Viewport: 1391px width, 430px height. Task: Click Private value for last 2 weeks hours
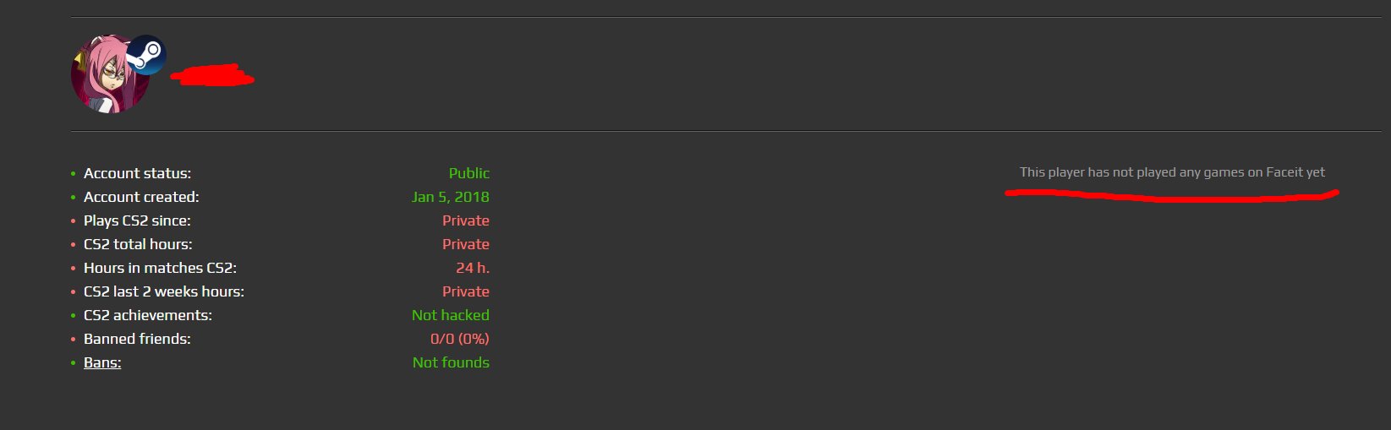click(465, 291)
